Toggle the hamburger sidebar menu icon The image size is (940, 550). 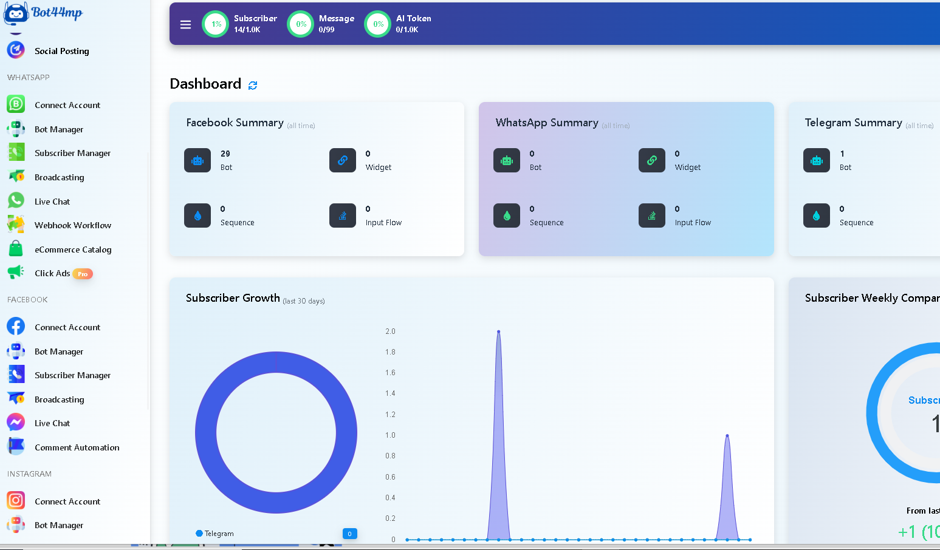click(186, 25)
